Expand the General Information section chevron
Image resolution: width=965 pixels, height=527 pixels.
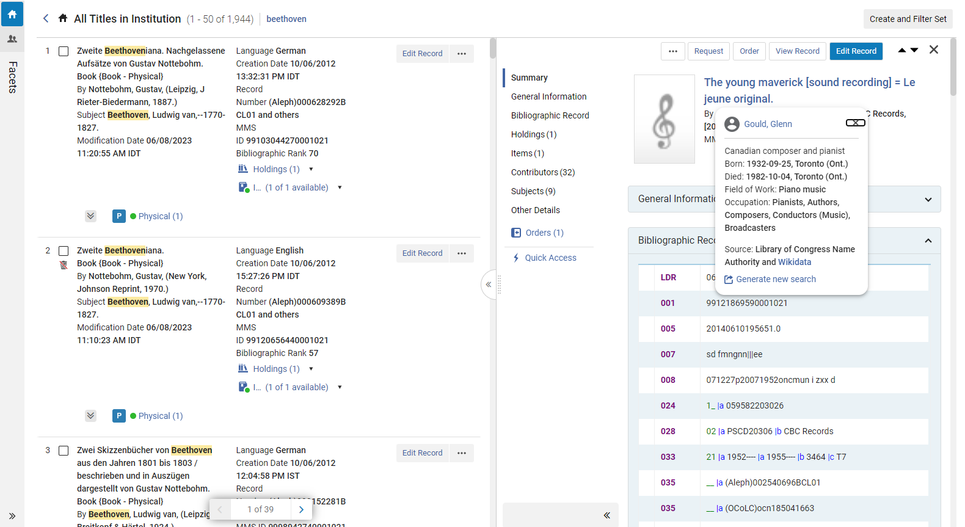tap(928, 200)
